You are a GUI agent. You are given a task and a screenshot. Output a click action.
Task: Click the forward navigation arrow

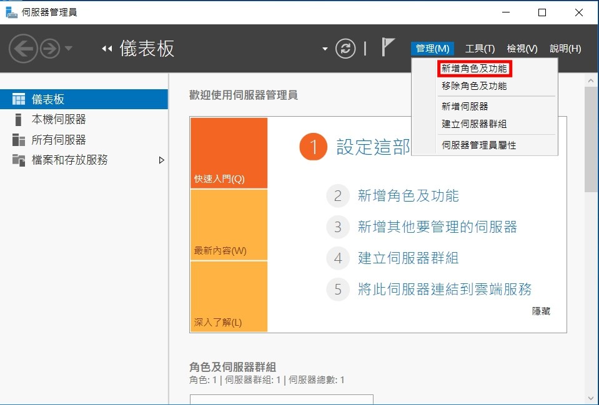(x=50, y=49)
